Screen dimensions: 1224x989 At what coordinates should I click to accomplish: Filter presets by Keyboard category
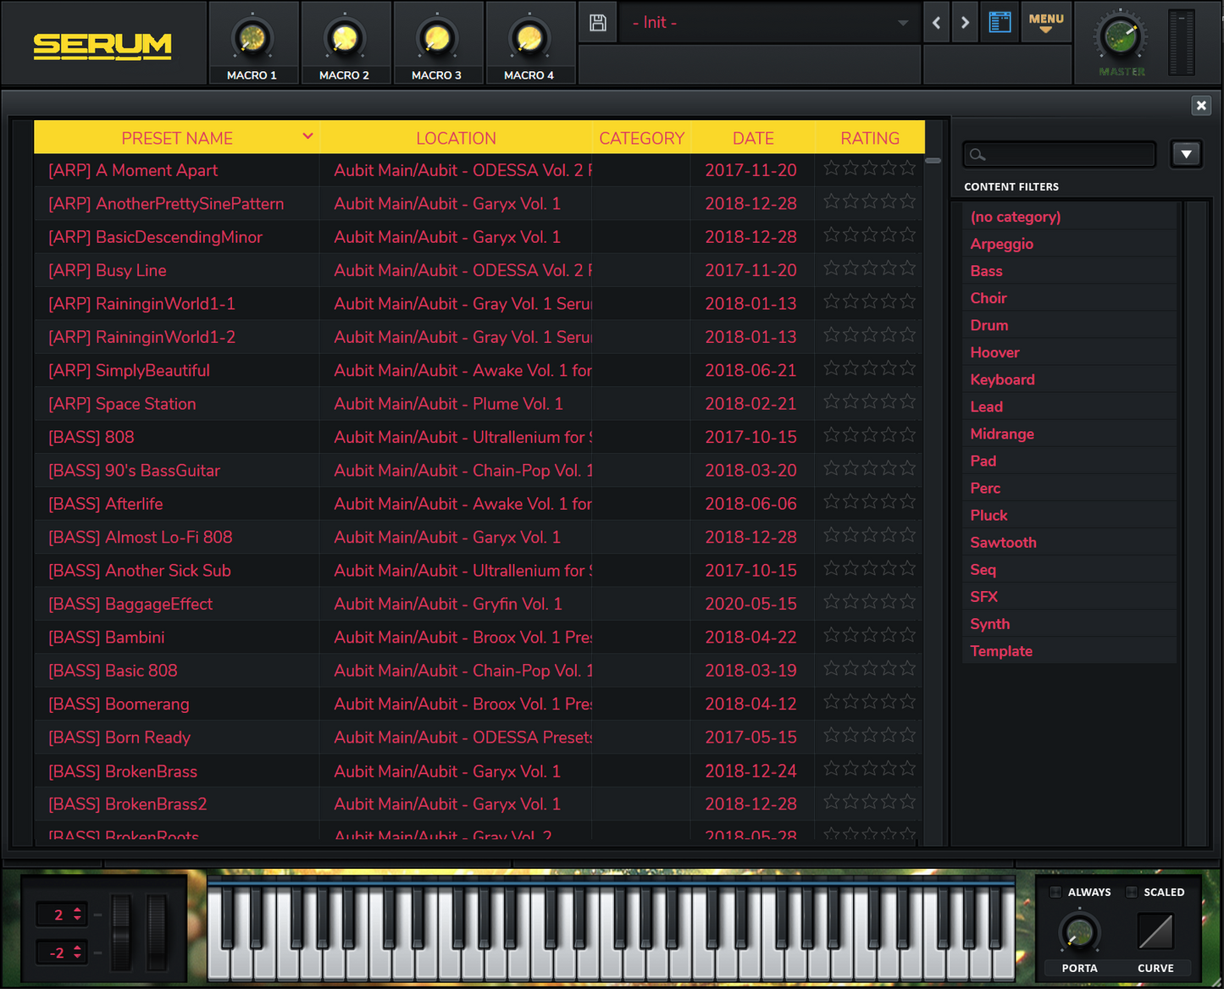click(x=1069, y=379)
